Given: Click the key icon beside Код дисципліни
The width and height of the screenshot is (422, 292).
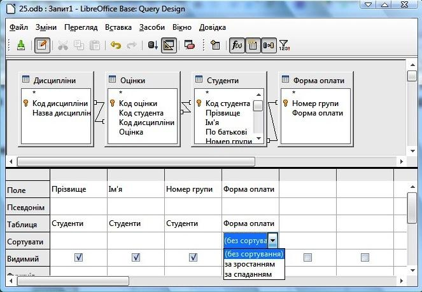Looking at the screenshot, I should coord(26,103).
